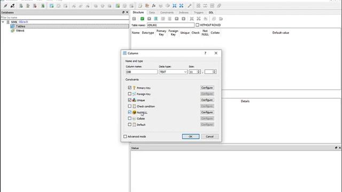Cancel the Column dialog
342x192 pixels.
click(x=209, y=137)
